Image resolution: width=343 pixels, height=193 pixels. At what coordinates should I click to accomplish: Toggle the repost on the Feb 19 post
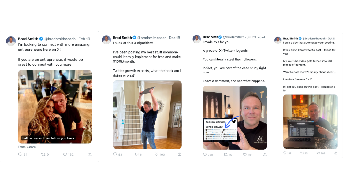pyautogui.click(x=43, y=154)
